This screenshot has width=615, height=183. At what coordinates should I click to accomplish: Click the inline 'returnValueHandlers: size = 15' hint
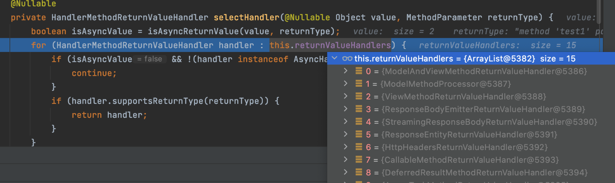(x=497, y=45)
